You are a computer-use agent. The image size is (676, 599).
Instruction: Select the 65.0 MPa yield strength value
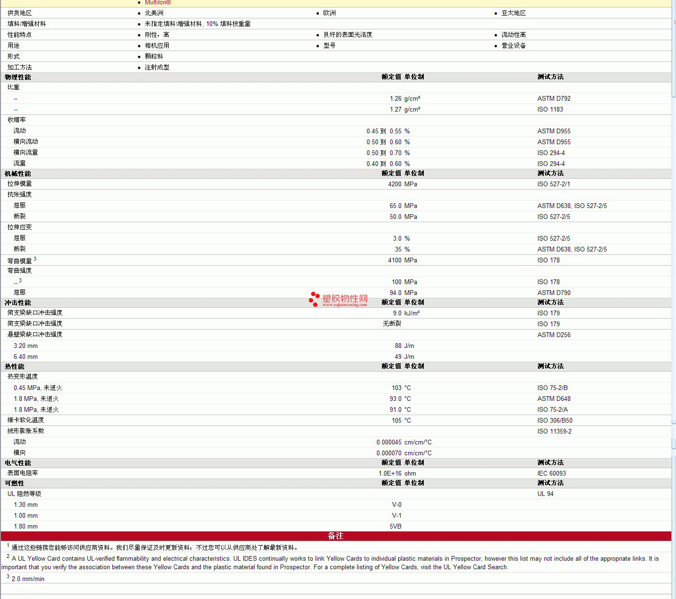[403, 206]
